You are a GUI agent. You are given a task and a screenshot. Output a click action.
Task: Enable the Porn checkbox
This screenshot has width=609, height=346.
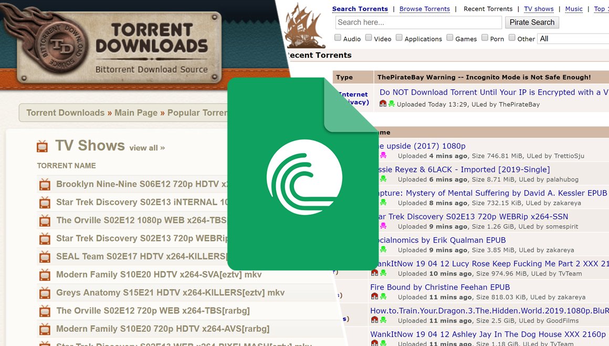click(485, 38)
